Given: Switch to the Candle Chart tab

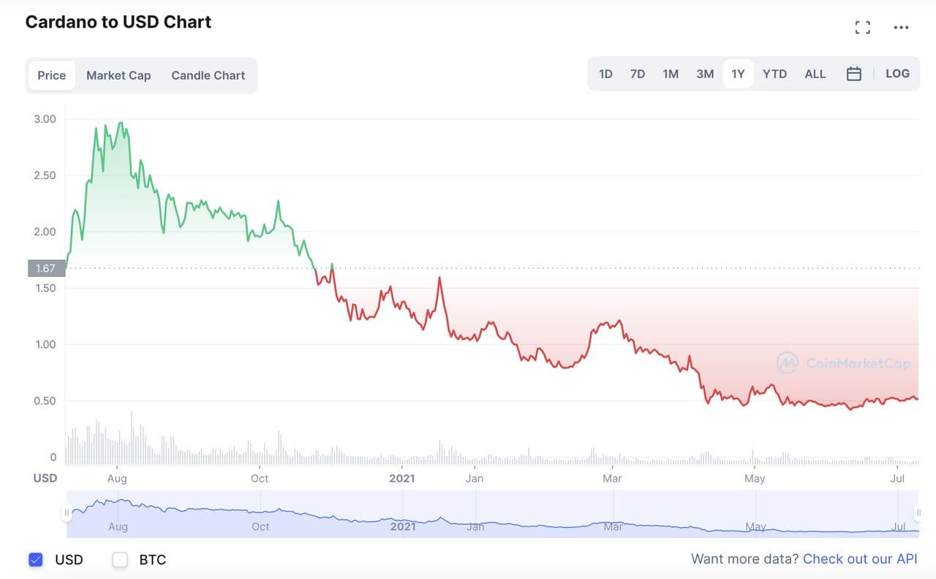Looking at the screenshot, I should click(208, 75).
